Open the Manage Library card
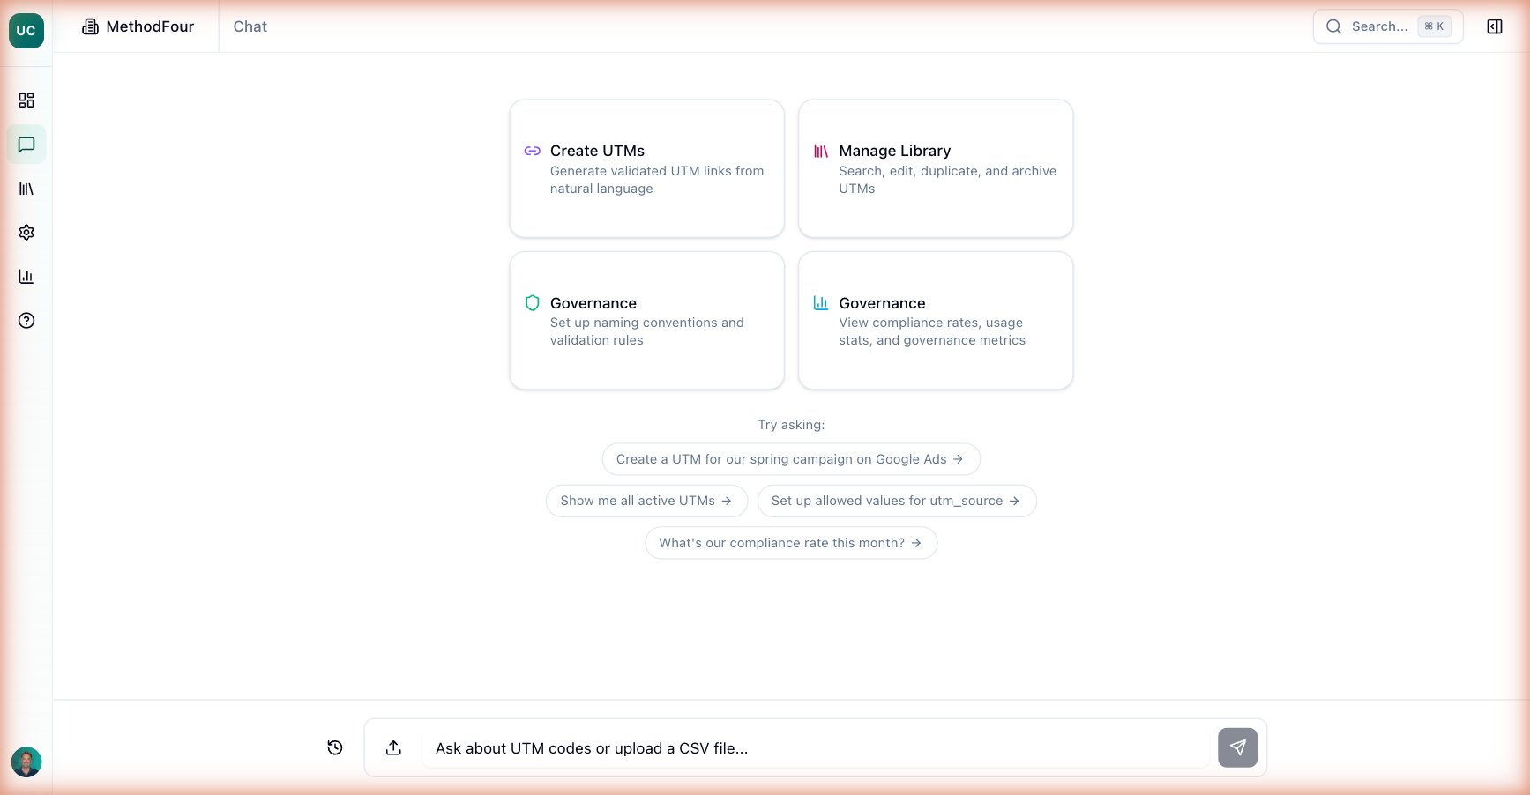The height and width of the screenshot is (795, 1530). [936, 168]
